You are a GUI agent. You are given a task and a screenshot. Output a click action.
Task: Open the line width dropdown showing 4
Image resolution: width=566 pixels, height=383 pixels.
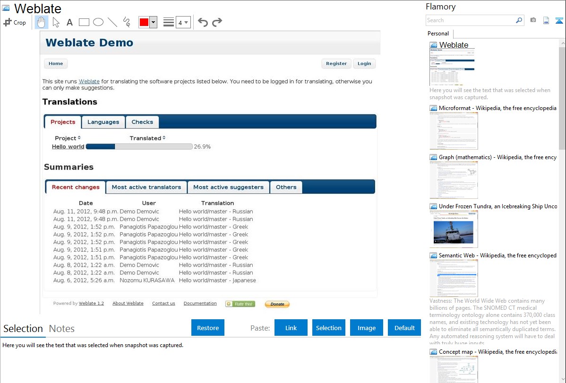click(183, 22)
